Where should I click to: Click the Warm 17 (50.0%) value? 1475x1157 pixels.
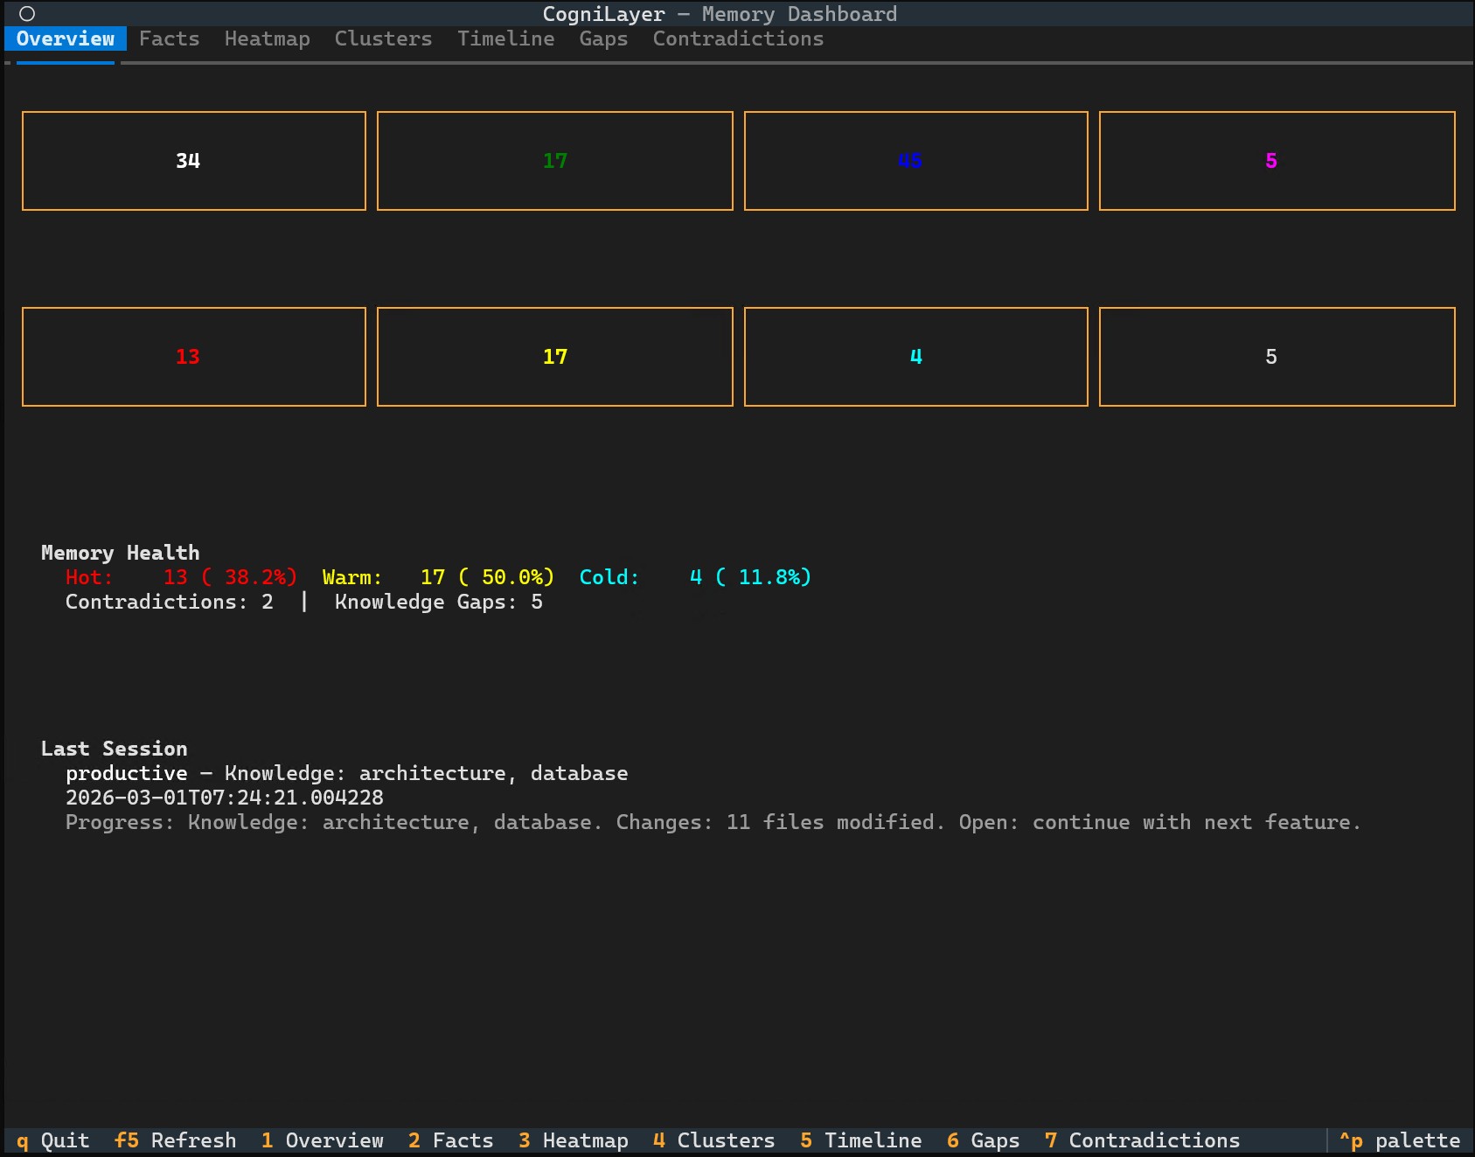tap(439, 577)
